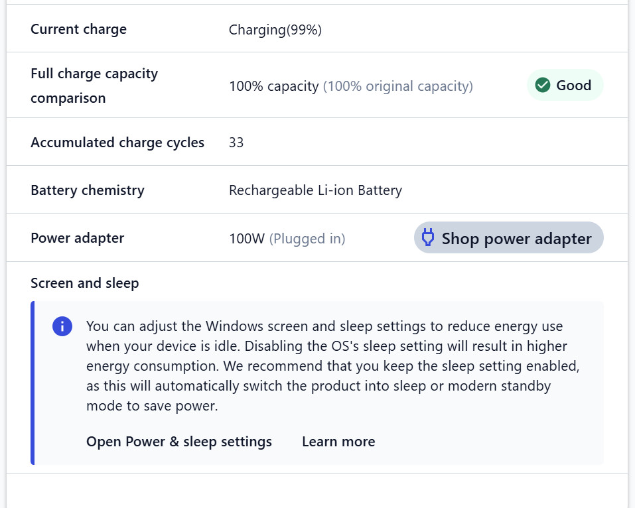Click the green checkmark icon beside Good
635x508 pixels.
pos(543,85)
